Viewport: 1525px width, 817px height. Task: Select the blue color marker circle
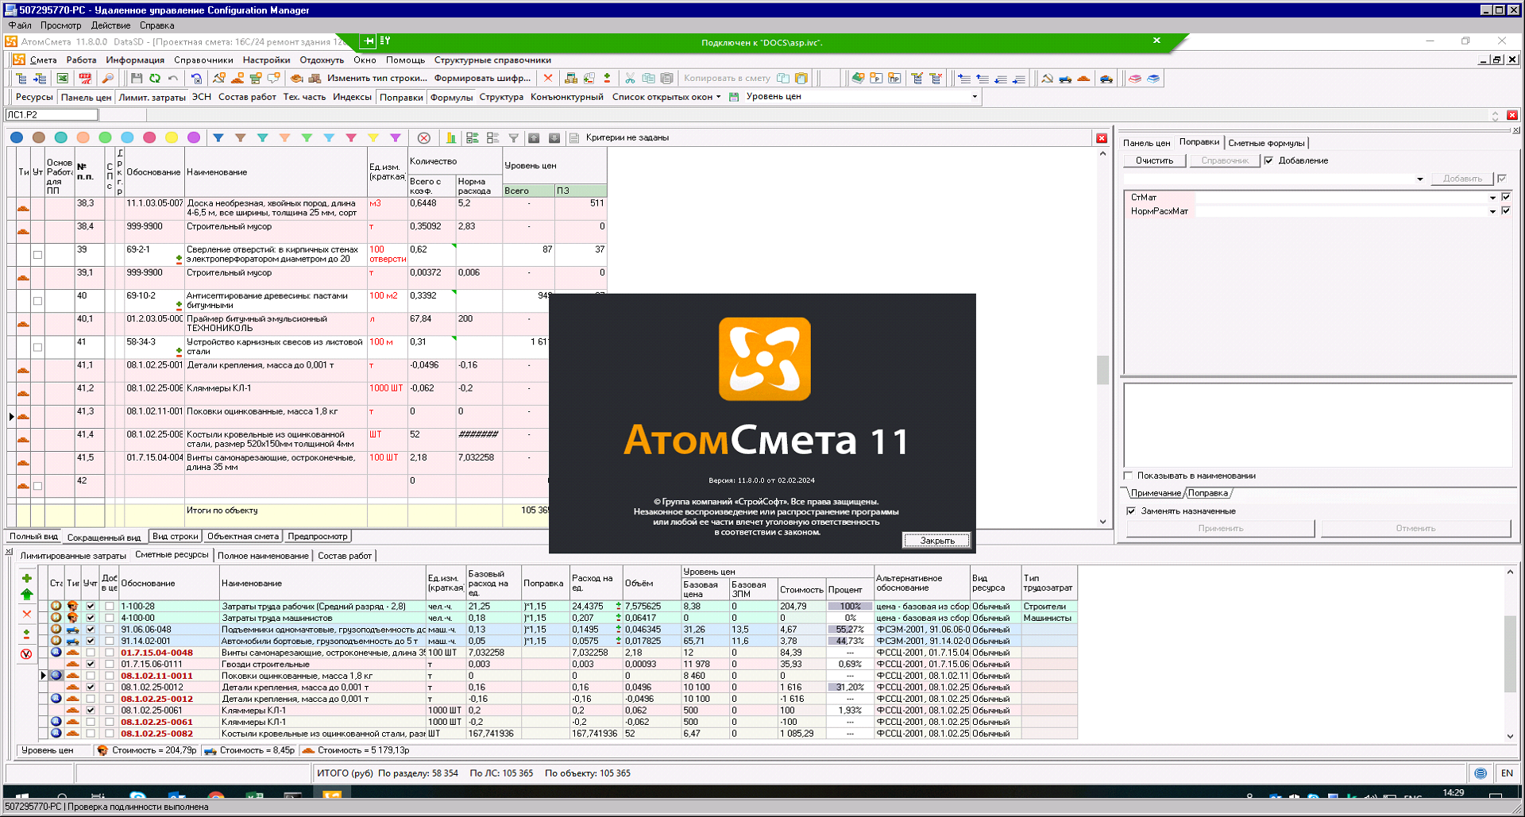(17, 138)
